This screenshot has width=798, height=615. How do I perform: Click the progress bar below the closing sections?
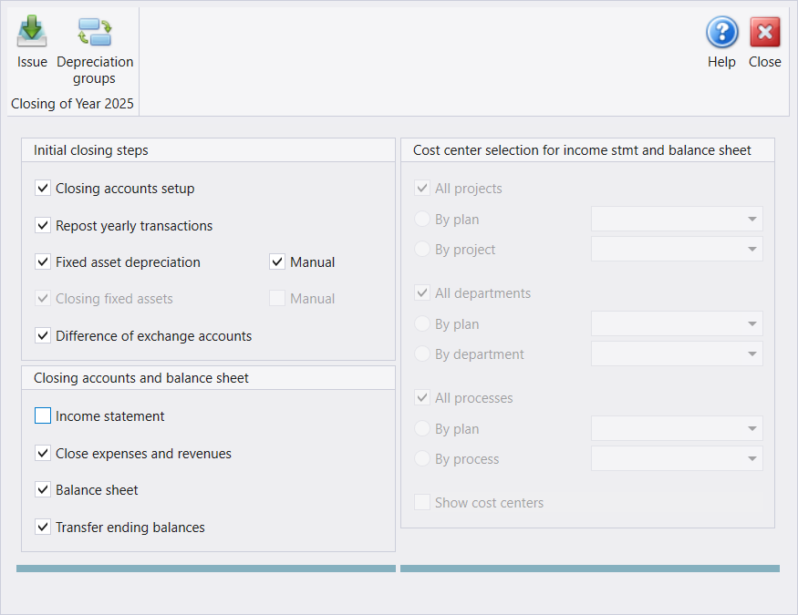tap(206, 569)
